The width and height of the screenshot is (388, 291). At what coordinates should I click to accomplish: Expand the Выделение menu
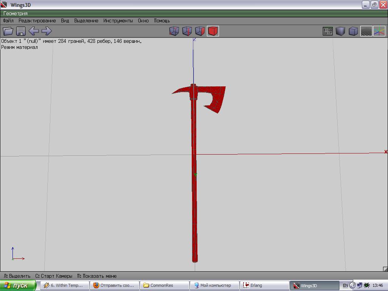86,21
